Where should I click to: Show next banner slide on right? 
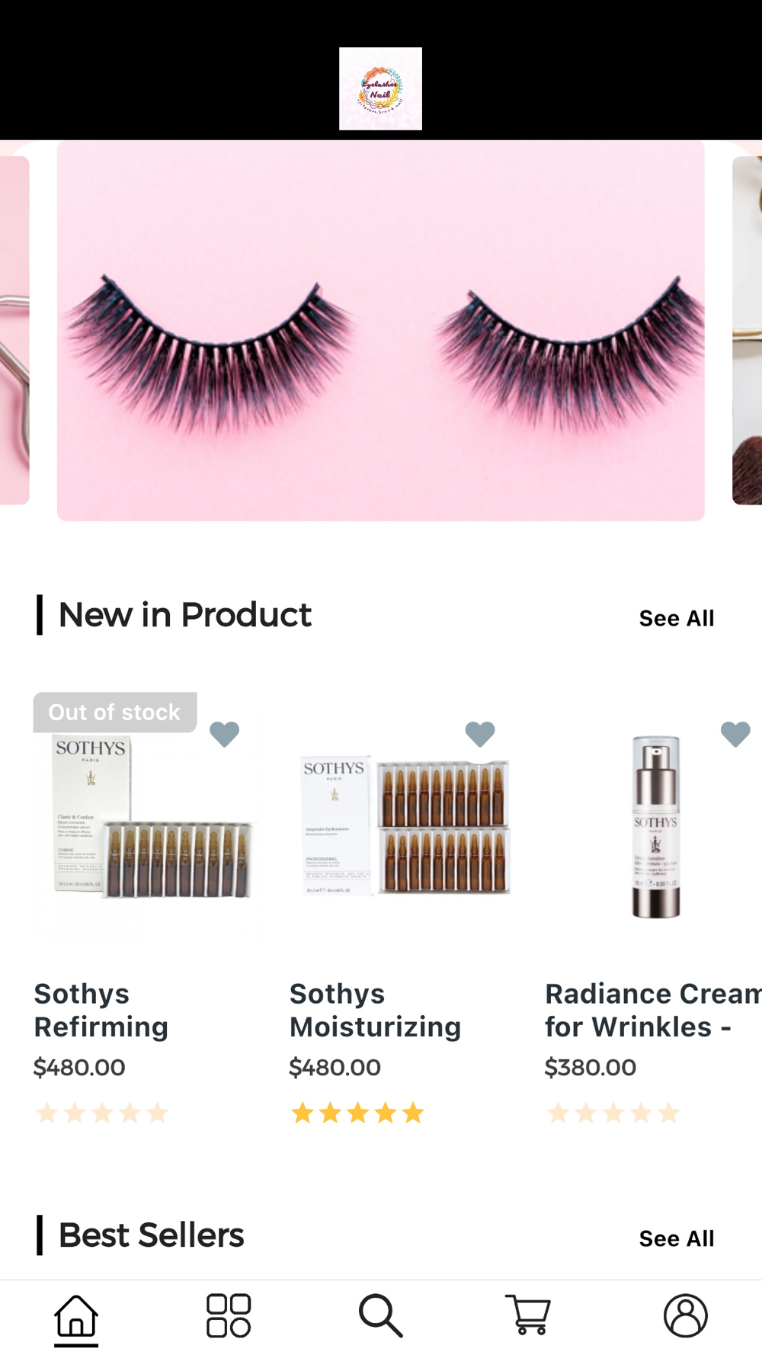coord(748,331)
